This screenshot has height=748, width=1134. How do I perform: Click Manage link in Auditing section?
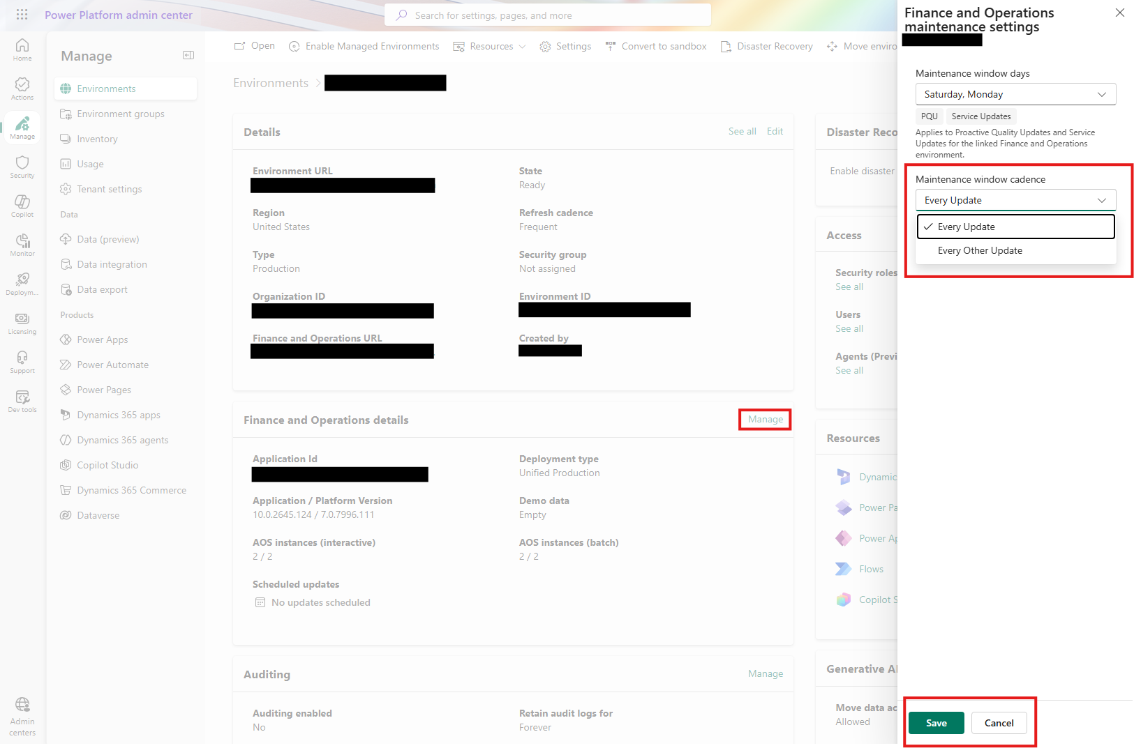[766, 673]
